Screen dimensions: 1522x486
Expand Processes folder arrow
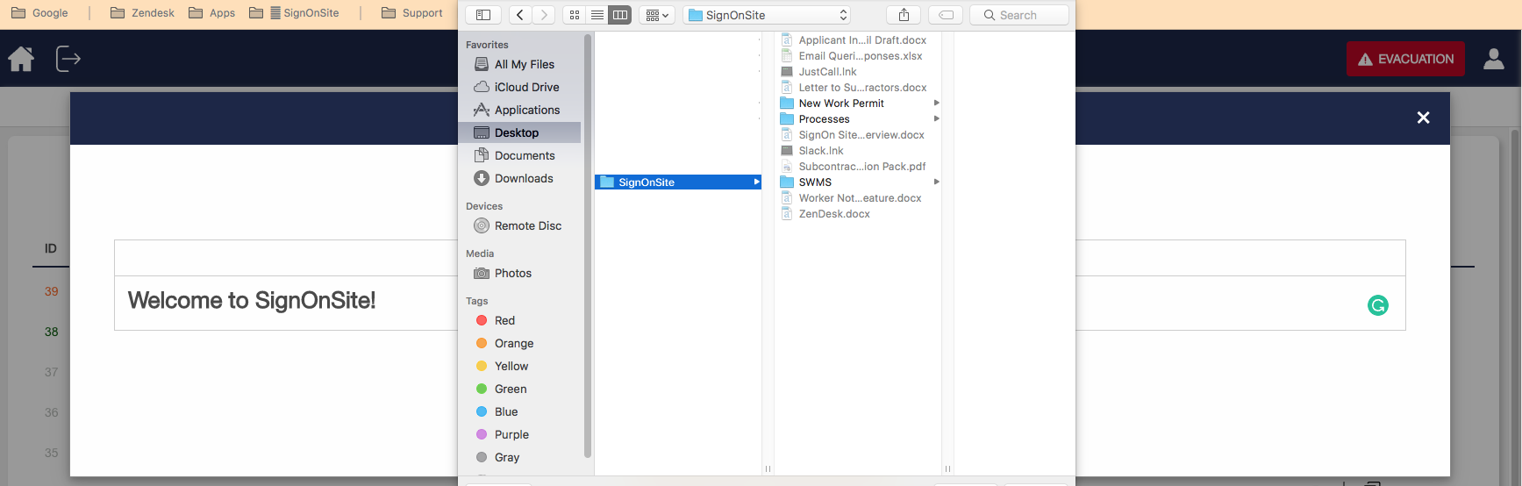937,119
